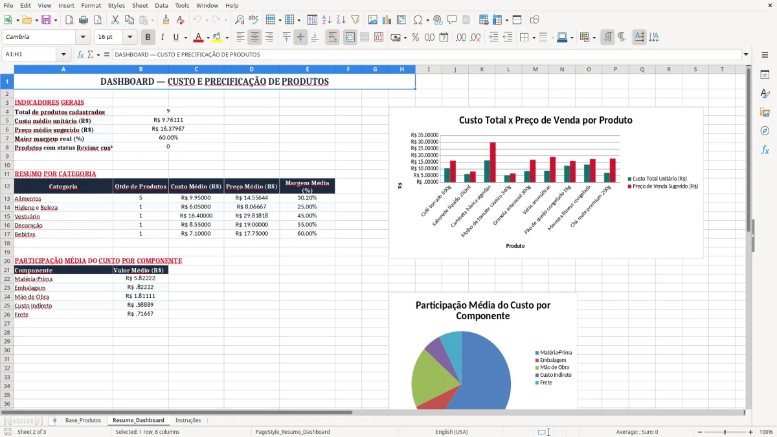Align cell text right

point(269,38)
